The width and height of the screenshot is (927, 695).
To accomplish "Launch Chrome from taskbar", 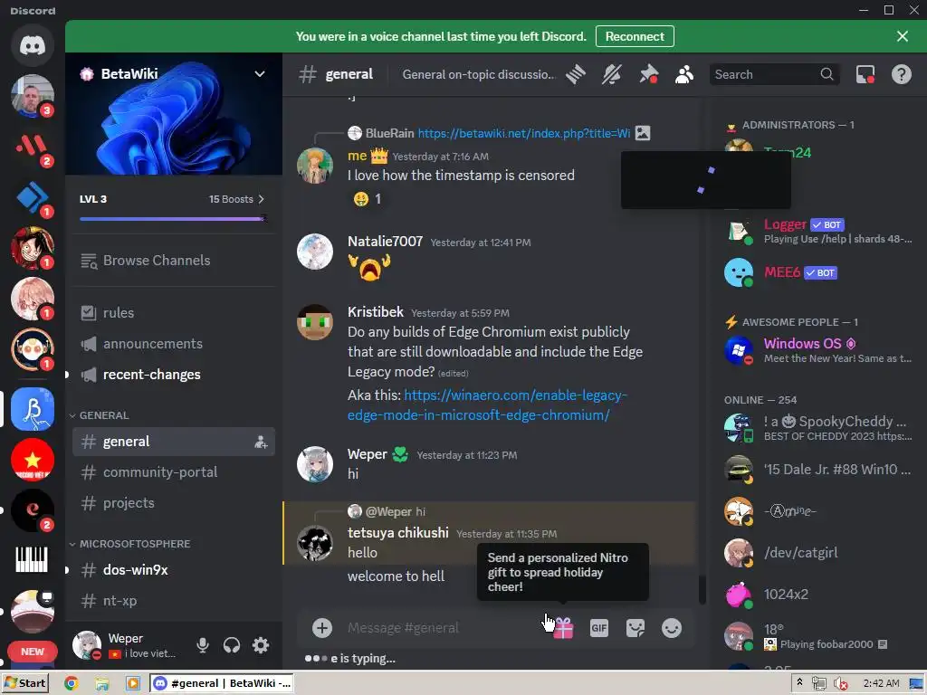I will tap(72, 684).
